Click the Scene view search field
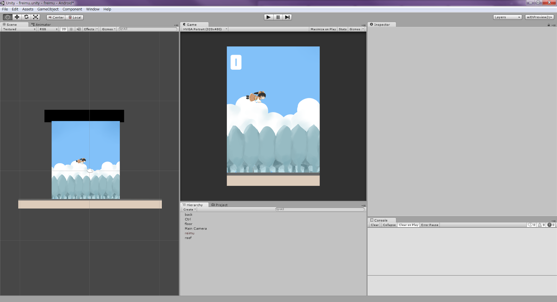The width and height of the screenshot is (557, 302). coord(148,29)
